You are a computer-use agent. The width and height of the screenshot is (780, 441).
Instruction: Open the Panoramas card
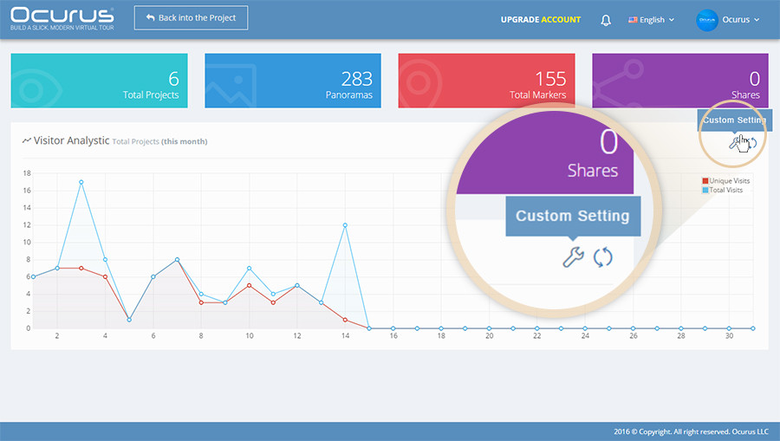pos(293,81)
